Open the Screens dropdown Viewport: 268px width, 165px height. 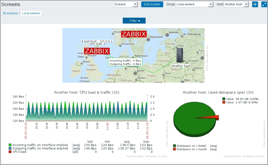(125, 4)
